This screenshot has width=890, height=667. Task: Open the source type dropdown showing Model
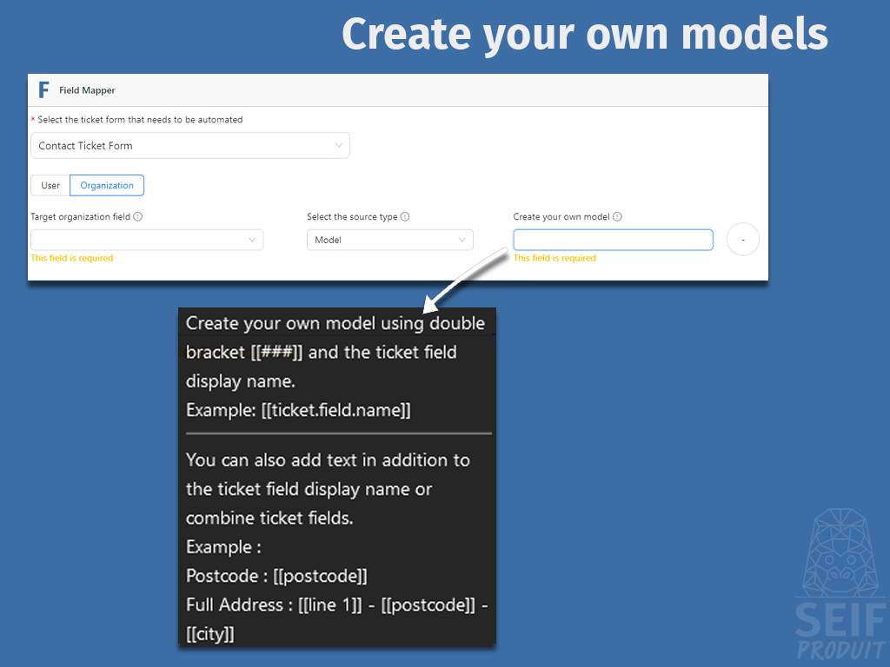coord(390,240)
